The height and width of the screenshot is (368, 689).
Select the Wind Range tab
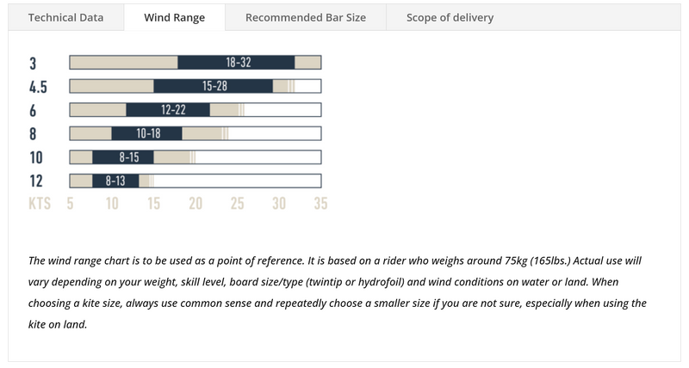tap(173, 17)
